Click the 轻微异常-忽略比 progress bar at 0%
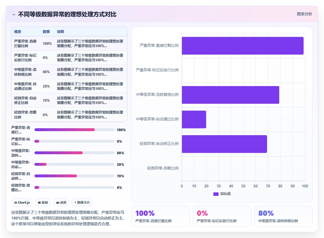The image size is (324, 238). click(74, 187)
